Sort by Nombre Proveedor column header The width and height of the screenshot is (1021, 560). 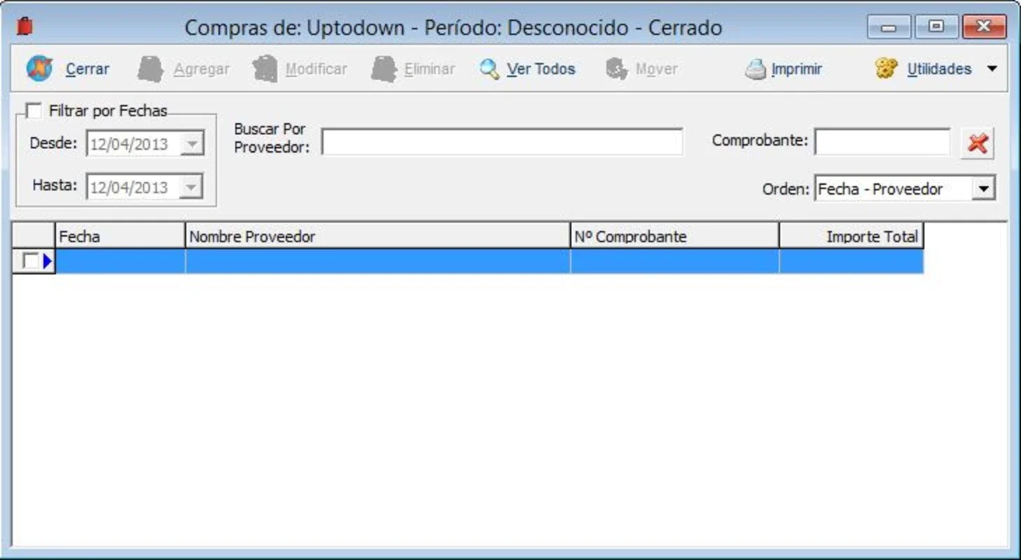coord(377,237)
